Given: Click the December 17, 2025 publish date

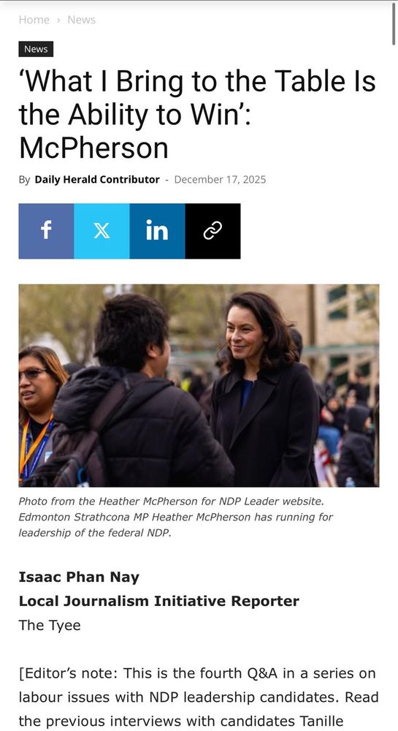Looking at the screenshot, I should tap(221, 180).
